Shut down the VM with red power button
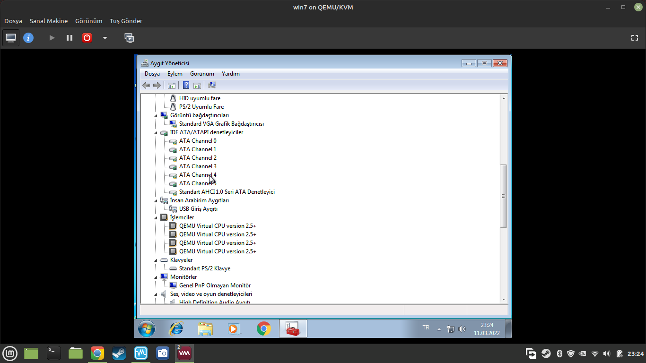Screen dimensions: 646x363 pyautogui.click(x=87, y=38)
